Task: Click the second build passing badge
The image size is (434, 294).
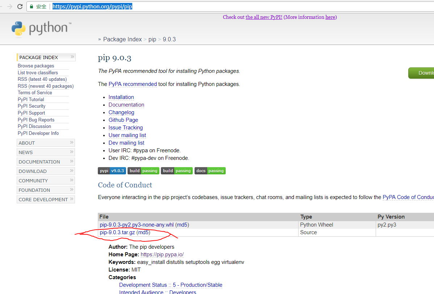Action: pos(176,171)
